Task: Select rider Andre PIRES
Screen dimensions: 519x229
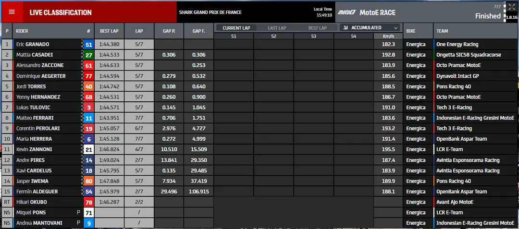Action: tap(30, 160)
